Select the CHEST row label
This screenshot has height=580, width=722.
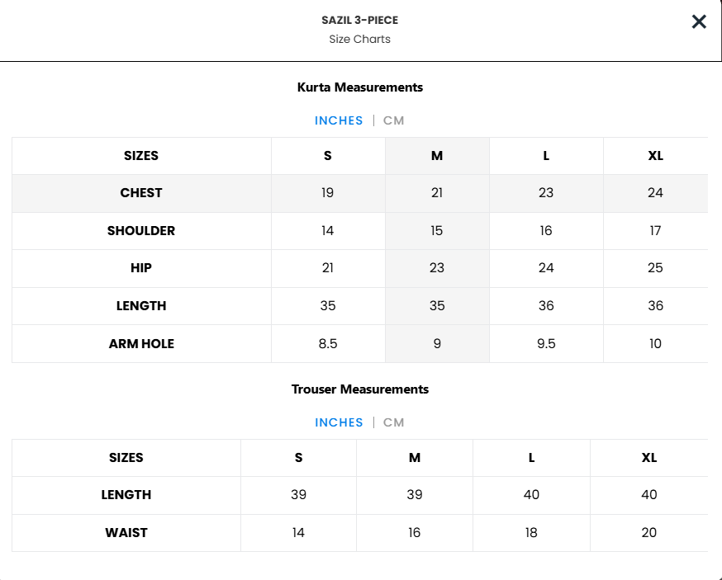click(x=141, y=193)
